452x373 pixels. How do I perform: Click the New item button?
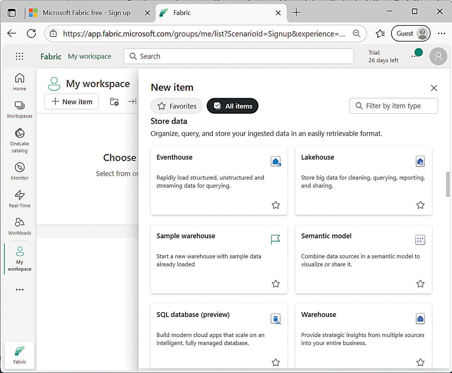pos(72,102)
